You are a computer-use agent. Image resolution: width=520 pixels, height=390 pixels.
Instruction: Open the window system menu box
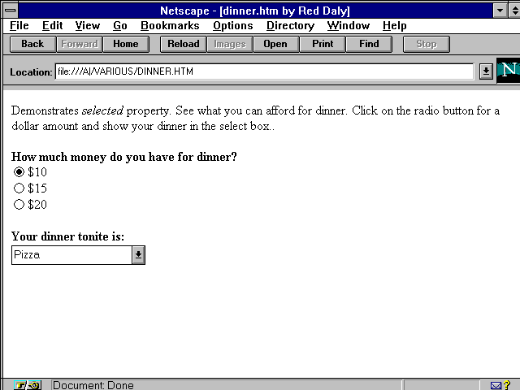(x=11, y=9)
